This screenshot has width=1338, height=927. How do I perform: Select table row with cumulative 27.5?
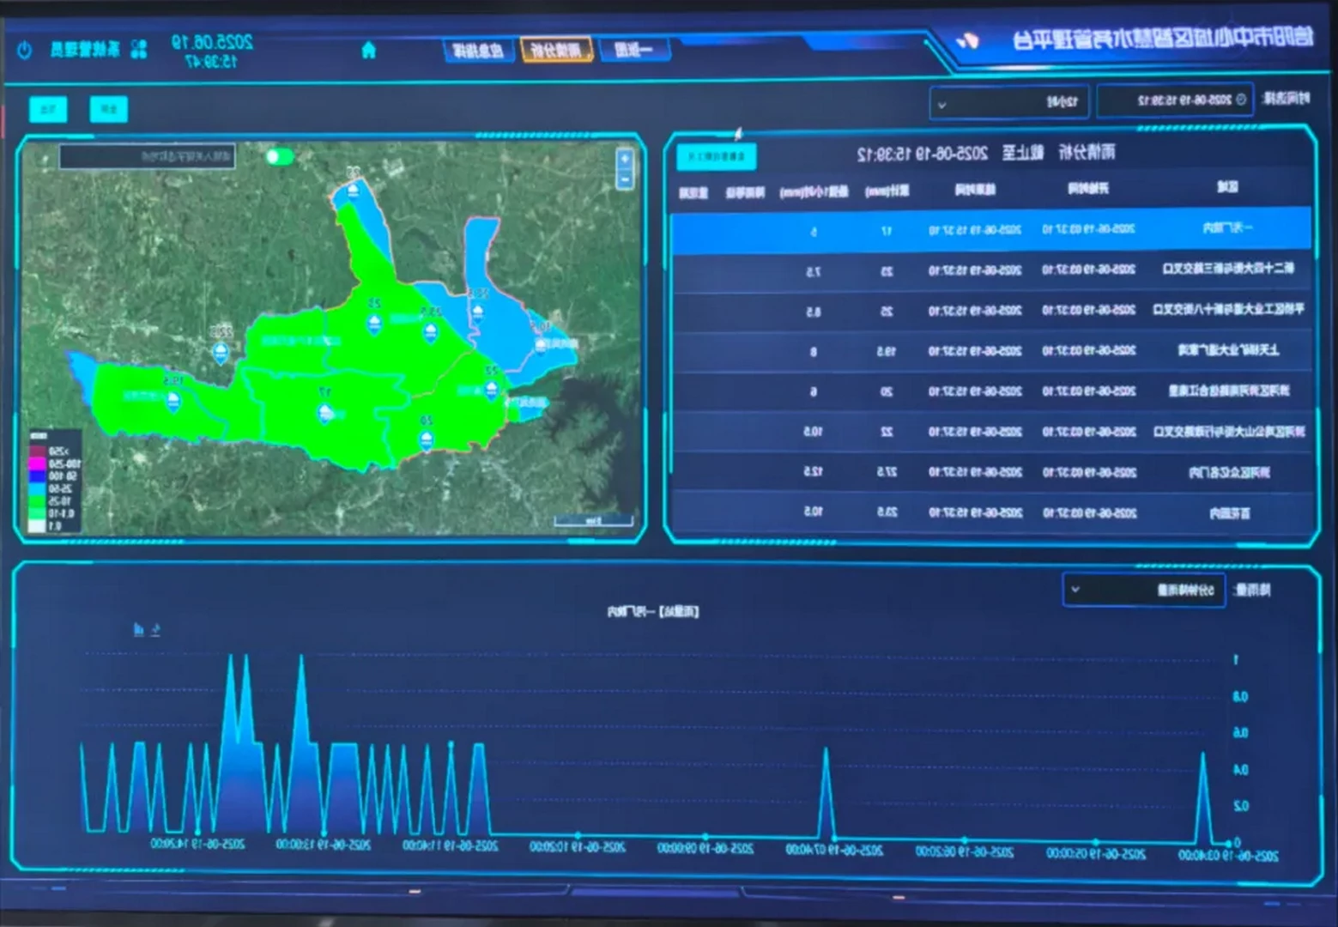tap(991, 472)
